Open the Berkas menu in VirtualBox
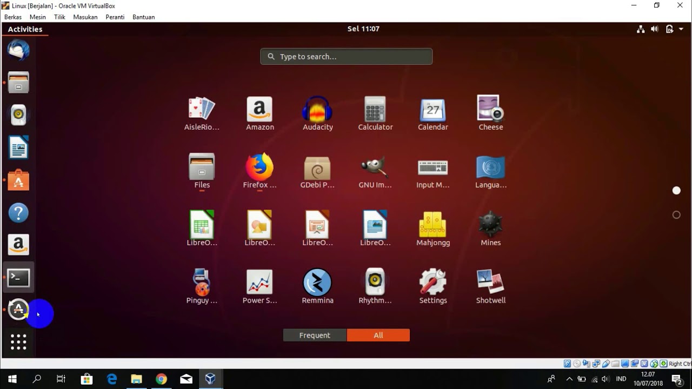 pos(13,17)
